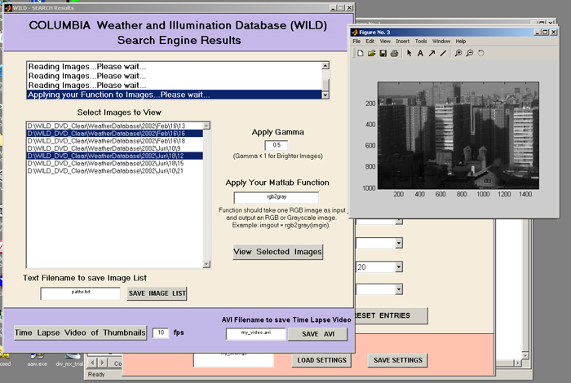
Task: Open the Insert menu in Figure window
Action: coord(403,41)
